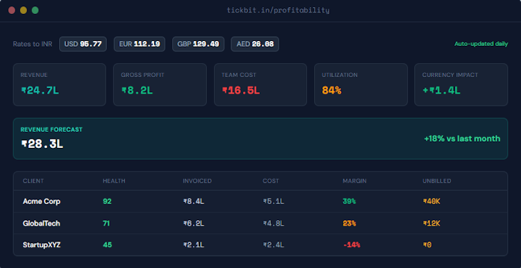
Task: Open the Team Cost ₹16.5L card
Action: tap(260, 85)
